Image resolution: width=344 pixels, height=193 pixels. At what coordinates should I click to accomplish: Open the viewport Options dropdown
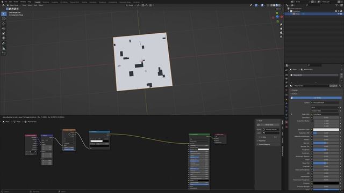[x=278, y=9]
